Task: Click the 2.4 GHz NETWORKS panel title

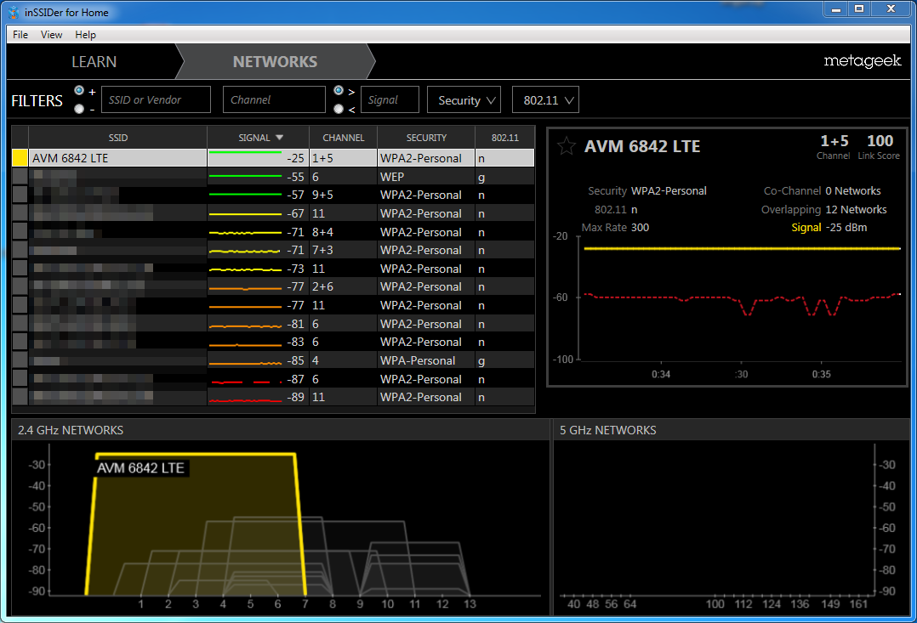Action: point(70,430)
